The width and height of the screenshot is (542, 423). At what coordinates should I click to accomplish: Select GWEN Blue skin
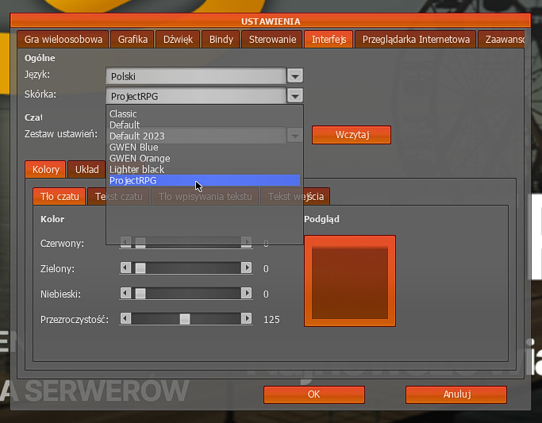pos(204,147)
